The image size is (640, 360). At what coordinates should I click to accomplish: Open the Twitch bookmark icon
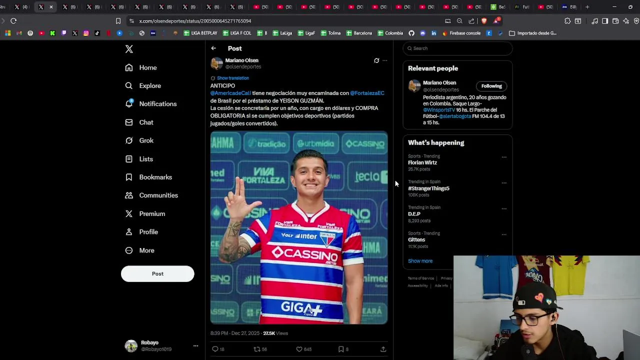(x=63, y=33)
